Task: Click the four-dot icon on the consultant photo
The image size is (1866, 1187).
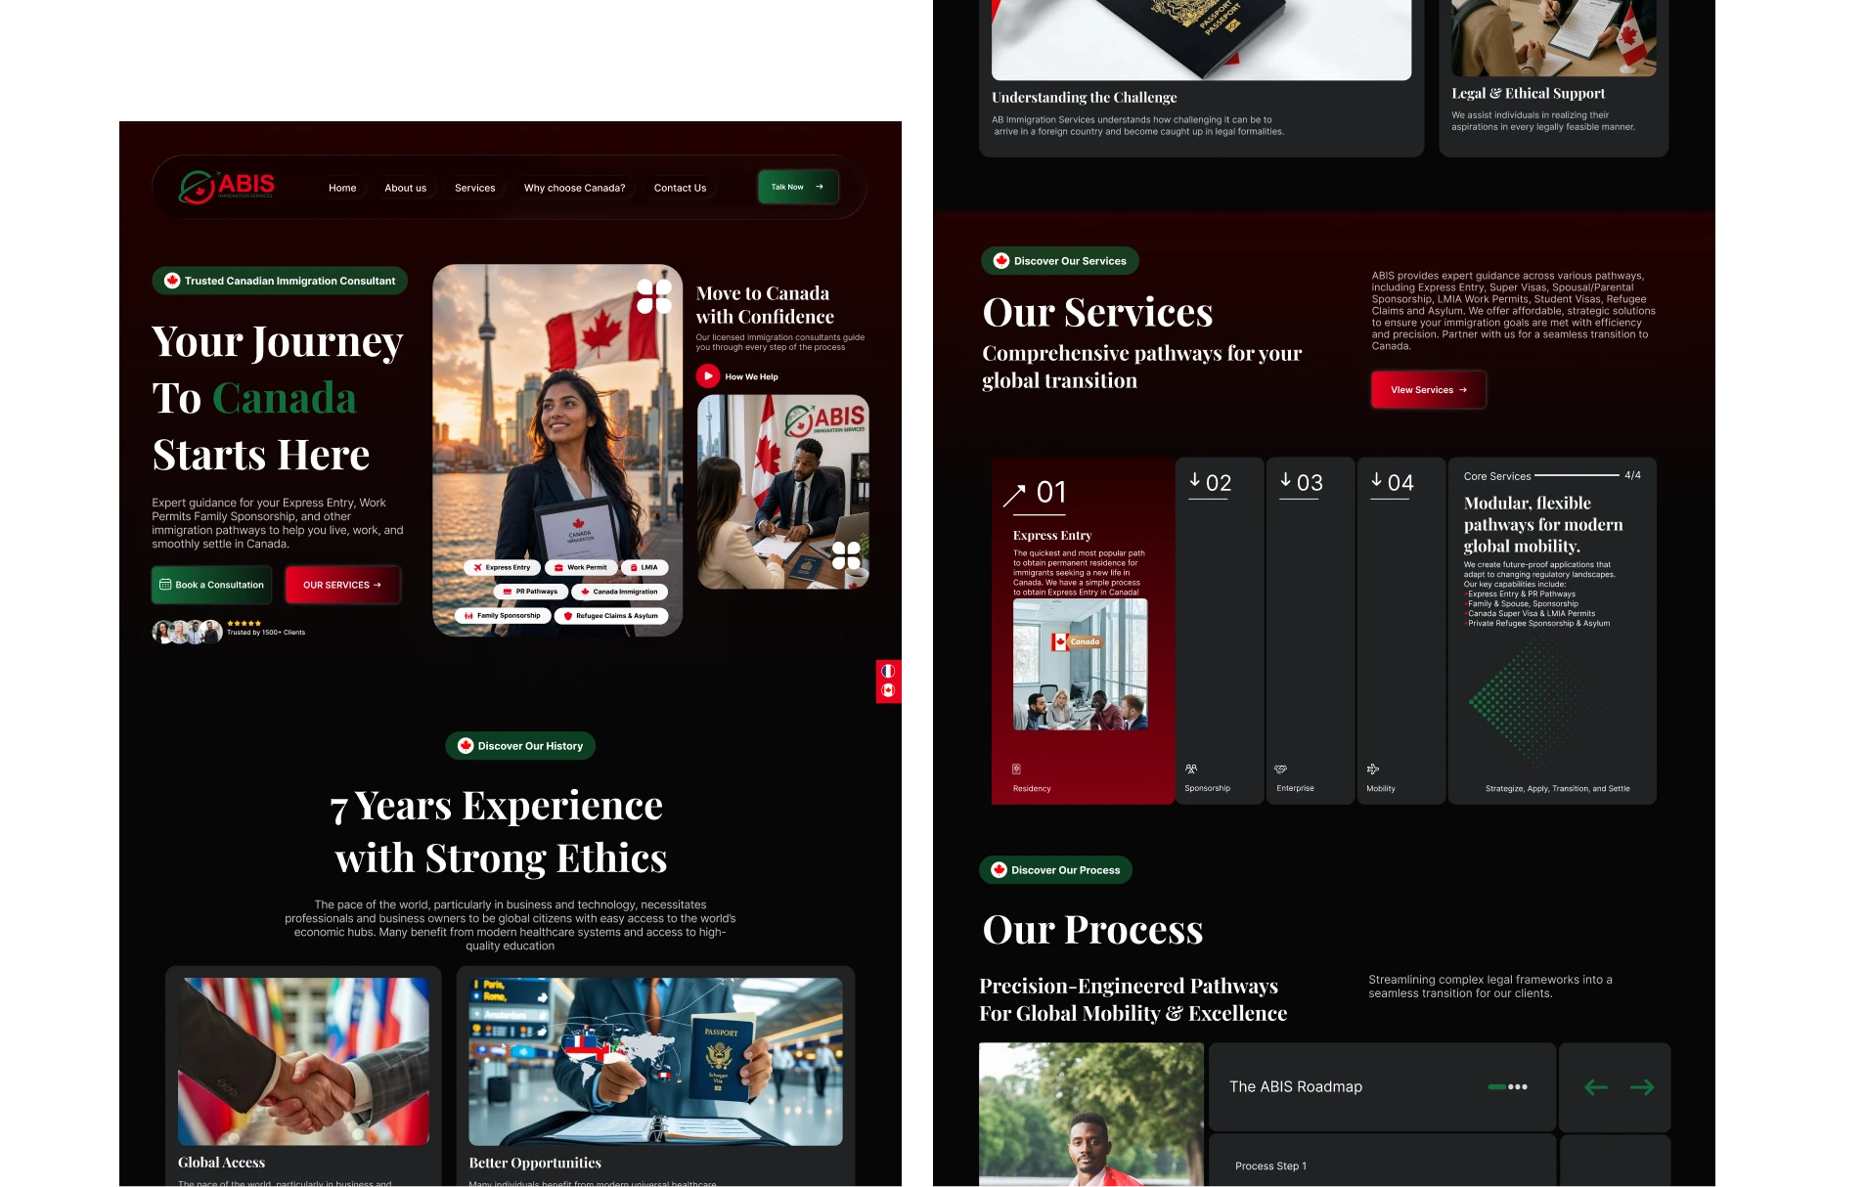Action: tap(846, 555)
